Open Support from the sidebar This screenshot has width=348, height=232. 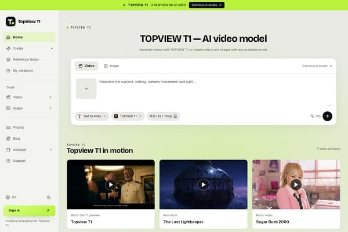[x=30, y=161]
